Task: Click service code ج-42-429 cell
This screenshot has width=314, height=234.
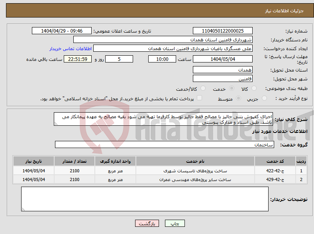Action: click(275, 179)
